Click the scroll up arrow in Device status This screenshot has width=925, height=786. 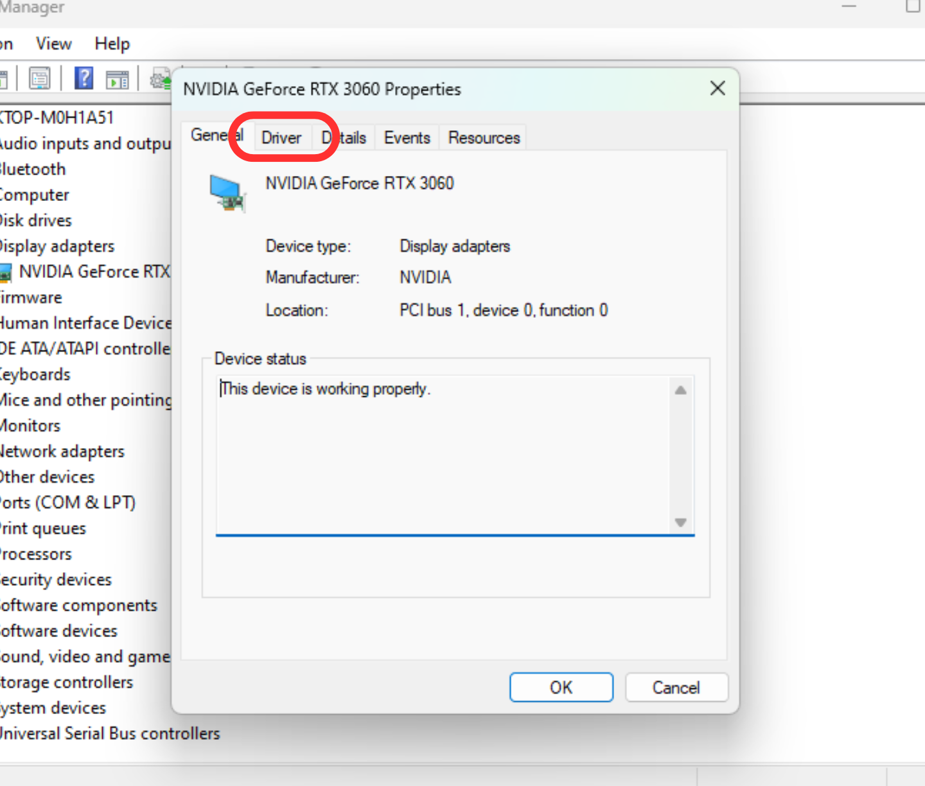point(681,390)
